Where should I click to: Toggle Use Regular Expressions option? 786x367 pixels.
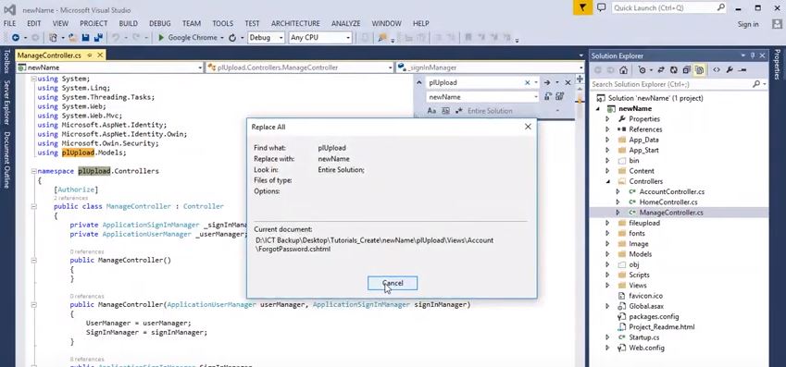[x=458, y=111]
